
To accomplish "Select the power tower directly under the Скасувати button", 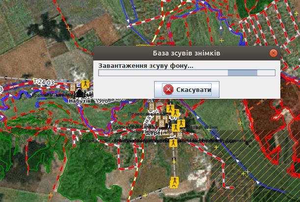I will pos(170,109).
